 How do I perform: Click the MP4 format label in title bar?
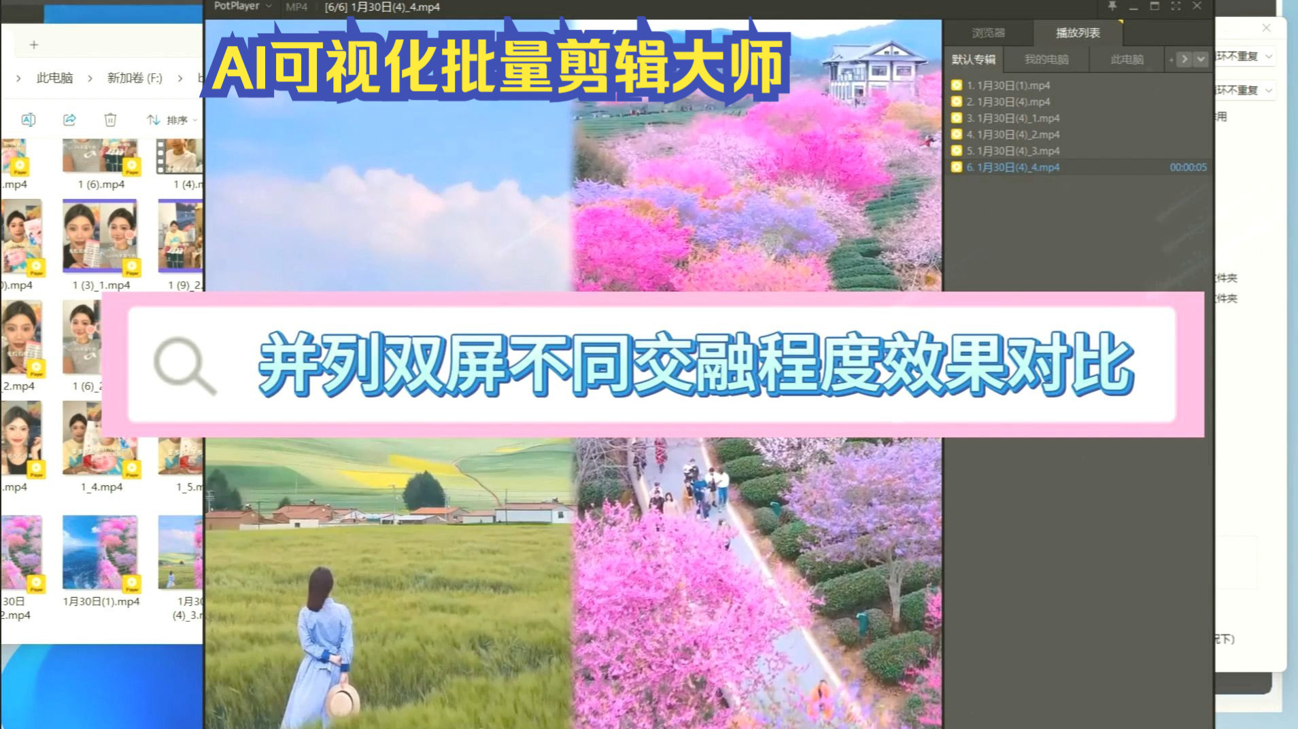[x=296, y=7]
